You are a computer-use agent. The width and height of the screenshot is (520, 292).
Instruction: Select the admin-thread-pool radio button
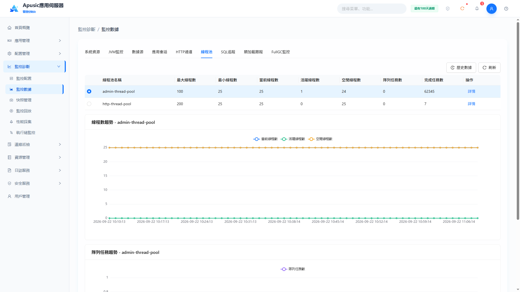pyautogui.click(x=89, y=91)
